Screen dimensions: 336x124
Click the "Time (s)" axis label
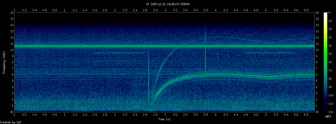click(x=165, y=119)
